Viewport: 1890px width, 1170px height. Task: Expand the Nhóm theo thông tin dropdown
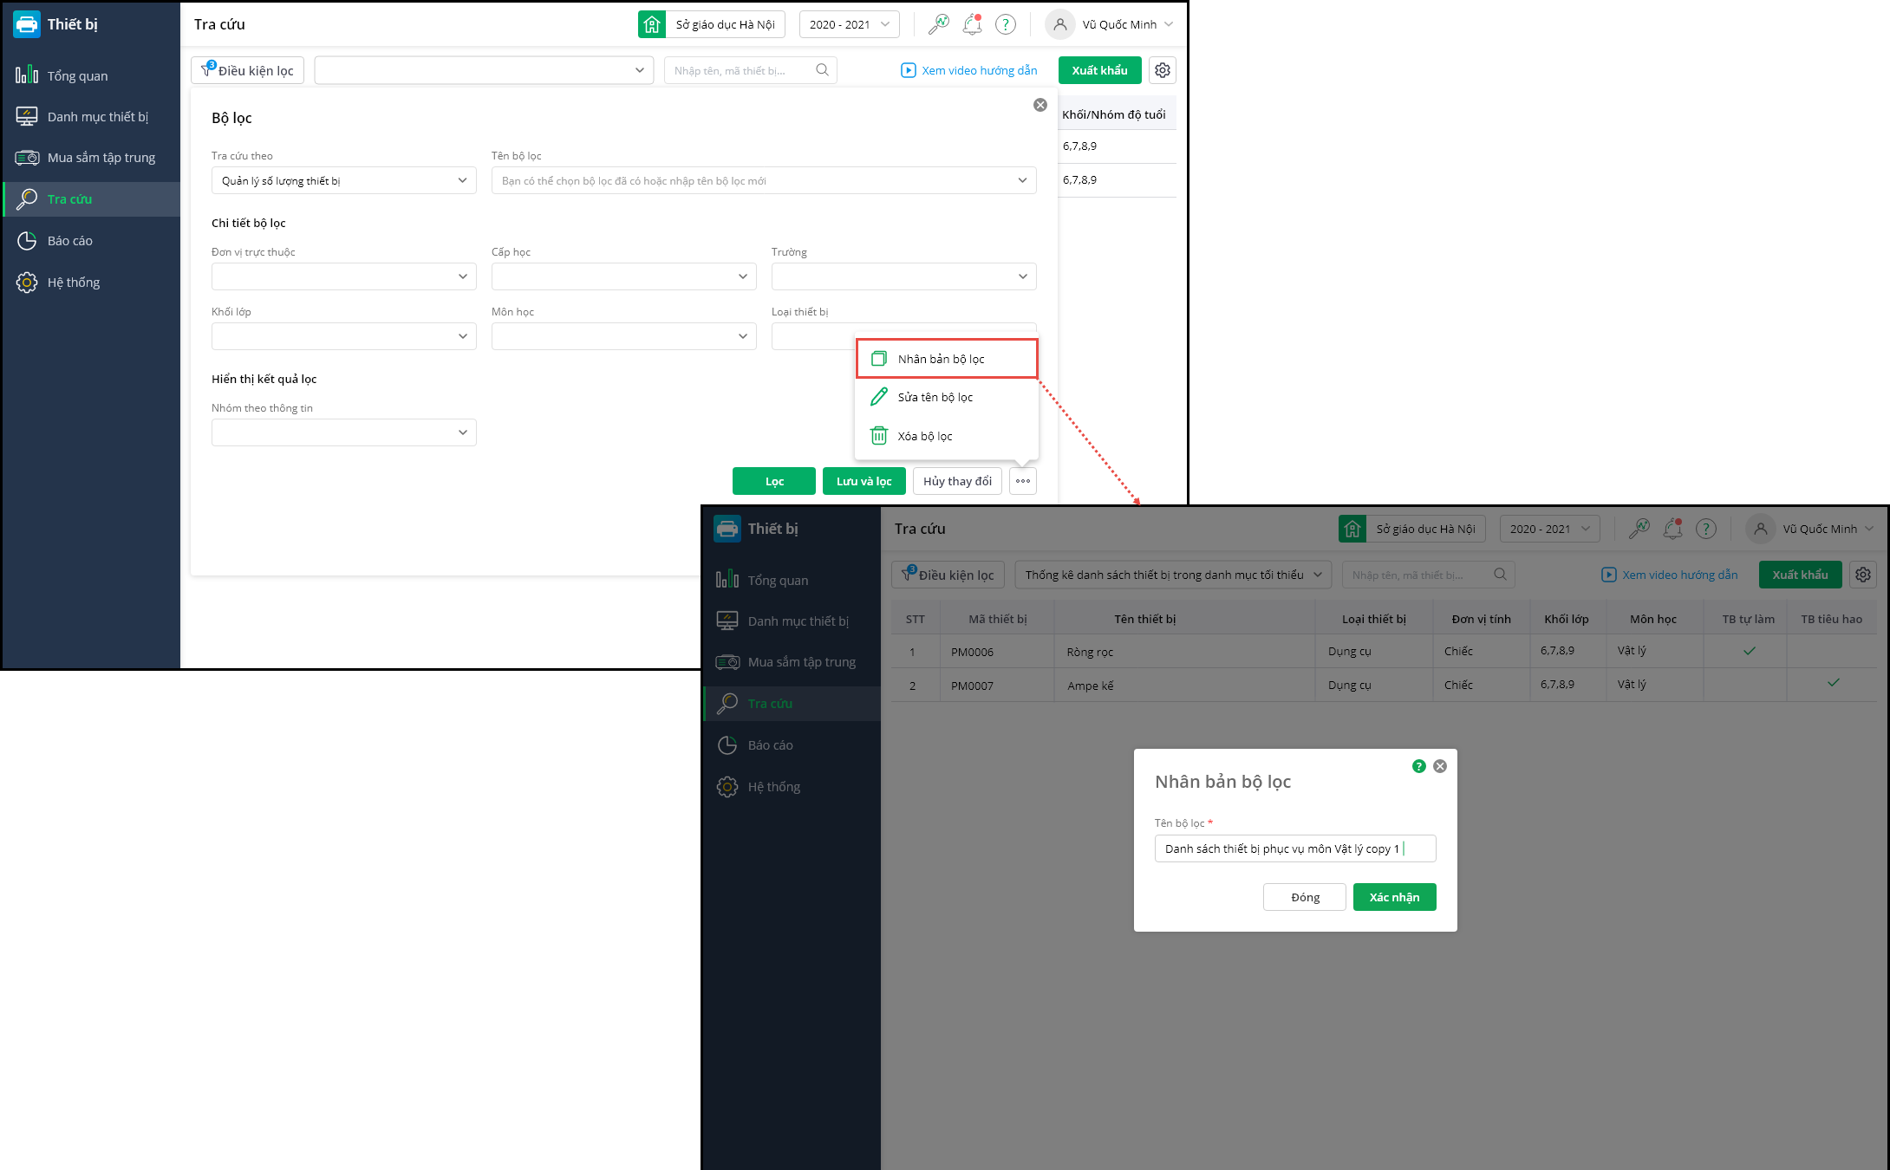pyautogui.click(x=343, y=432)
